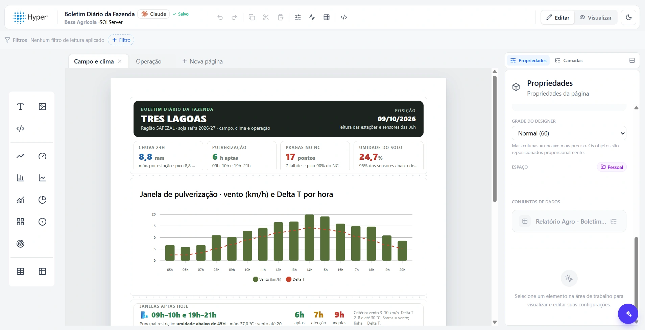Click the Filtros funnel icon
645x330 pixels.
point(7,40)
